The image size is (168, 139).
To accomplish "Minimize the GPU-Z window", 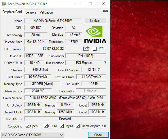I will (x=77, y=4).
